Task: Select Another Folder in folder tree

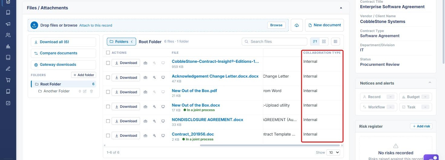Action: pyautogui.click(x=57, y=91)
